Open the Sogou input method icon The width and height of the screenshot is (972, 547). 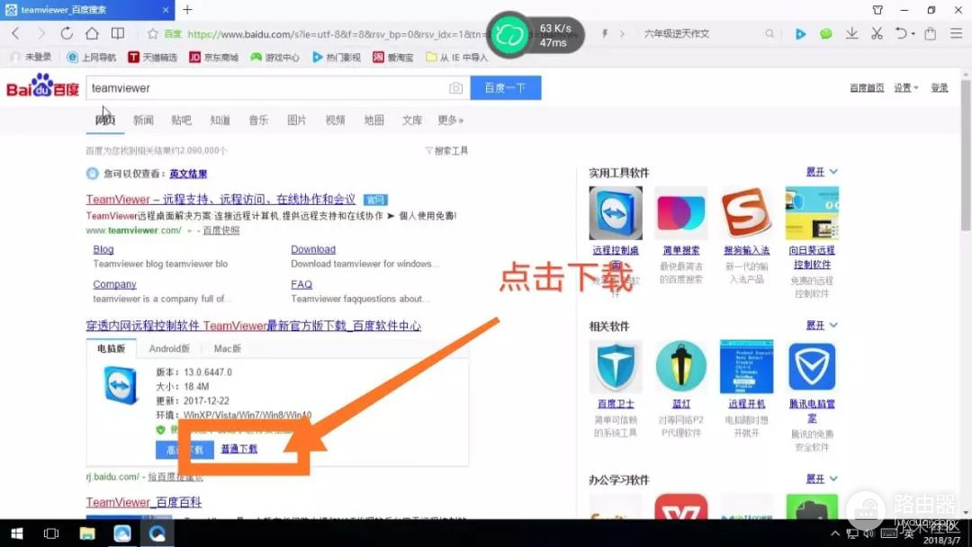click(x=746, y=213)
